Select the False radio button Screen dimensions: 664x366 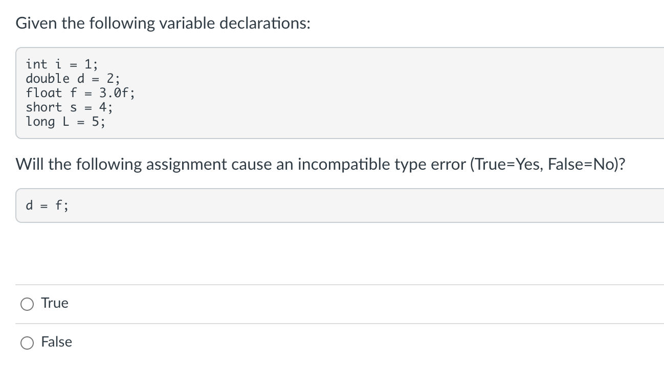click(x=27, y=343)
